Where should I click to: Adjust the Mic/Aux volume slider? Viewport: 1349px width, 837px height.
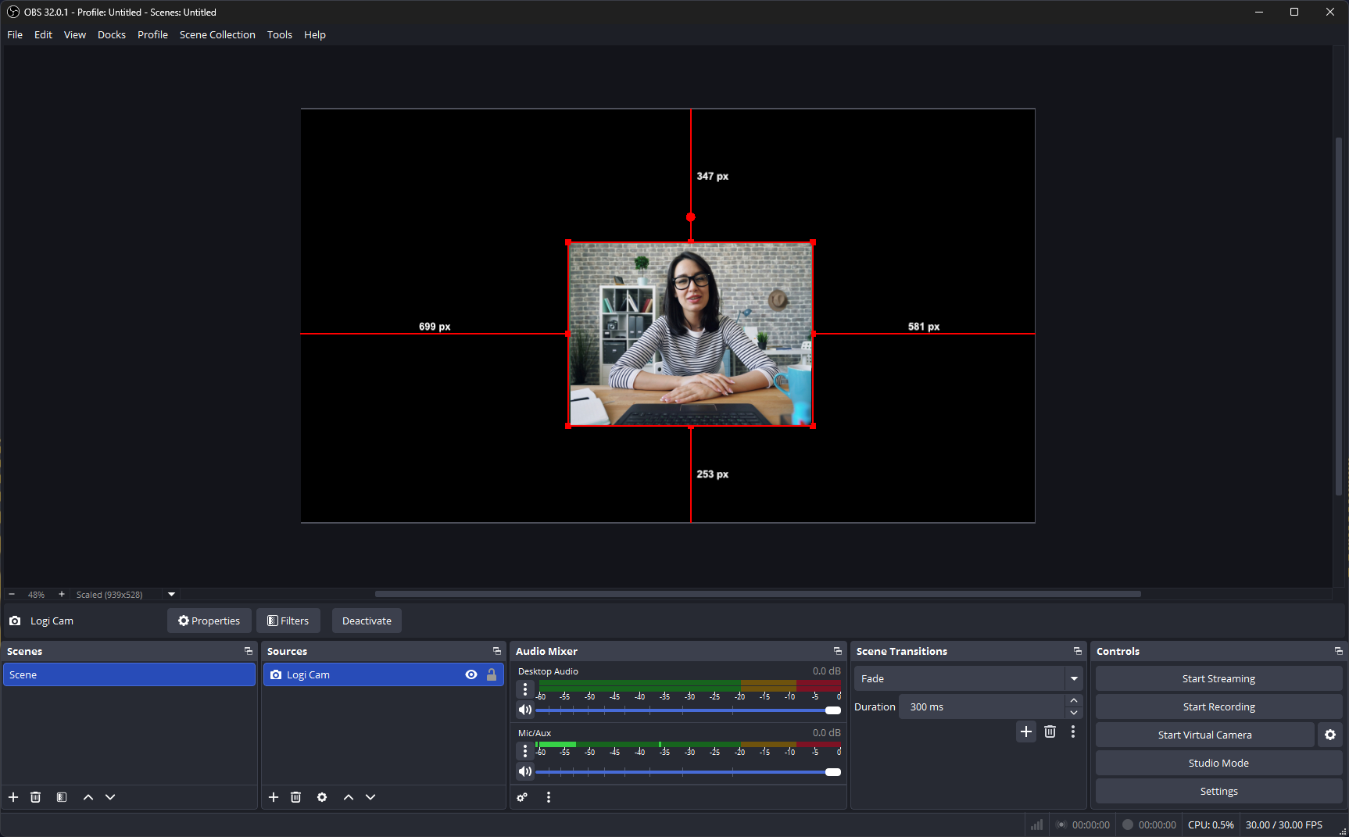tap(832, 772)
